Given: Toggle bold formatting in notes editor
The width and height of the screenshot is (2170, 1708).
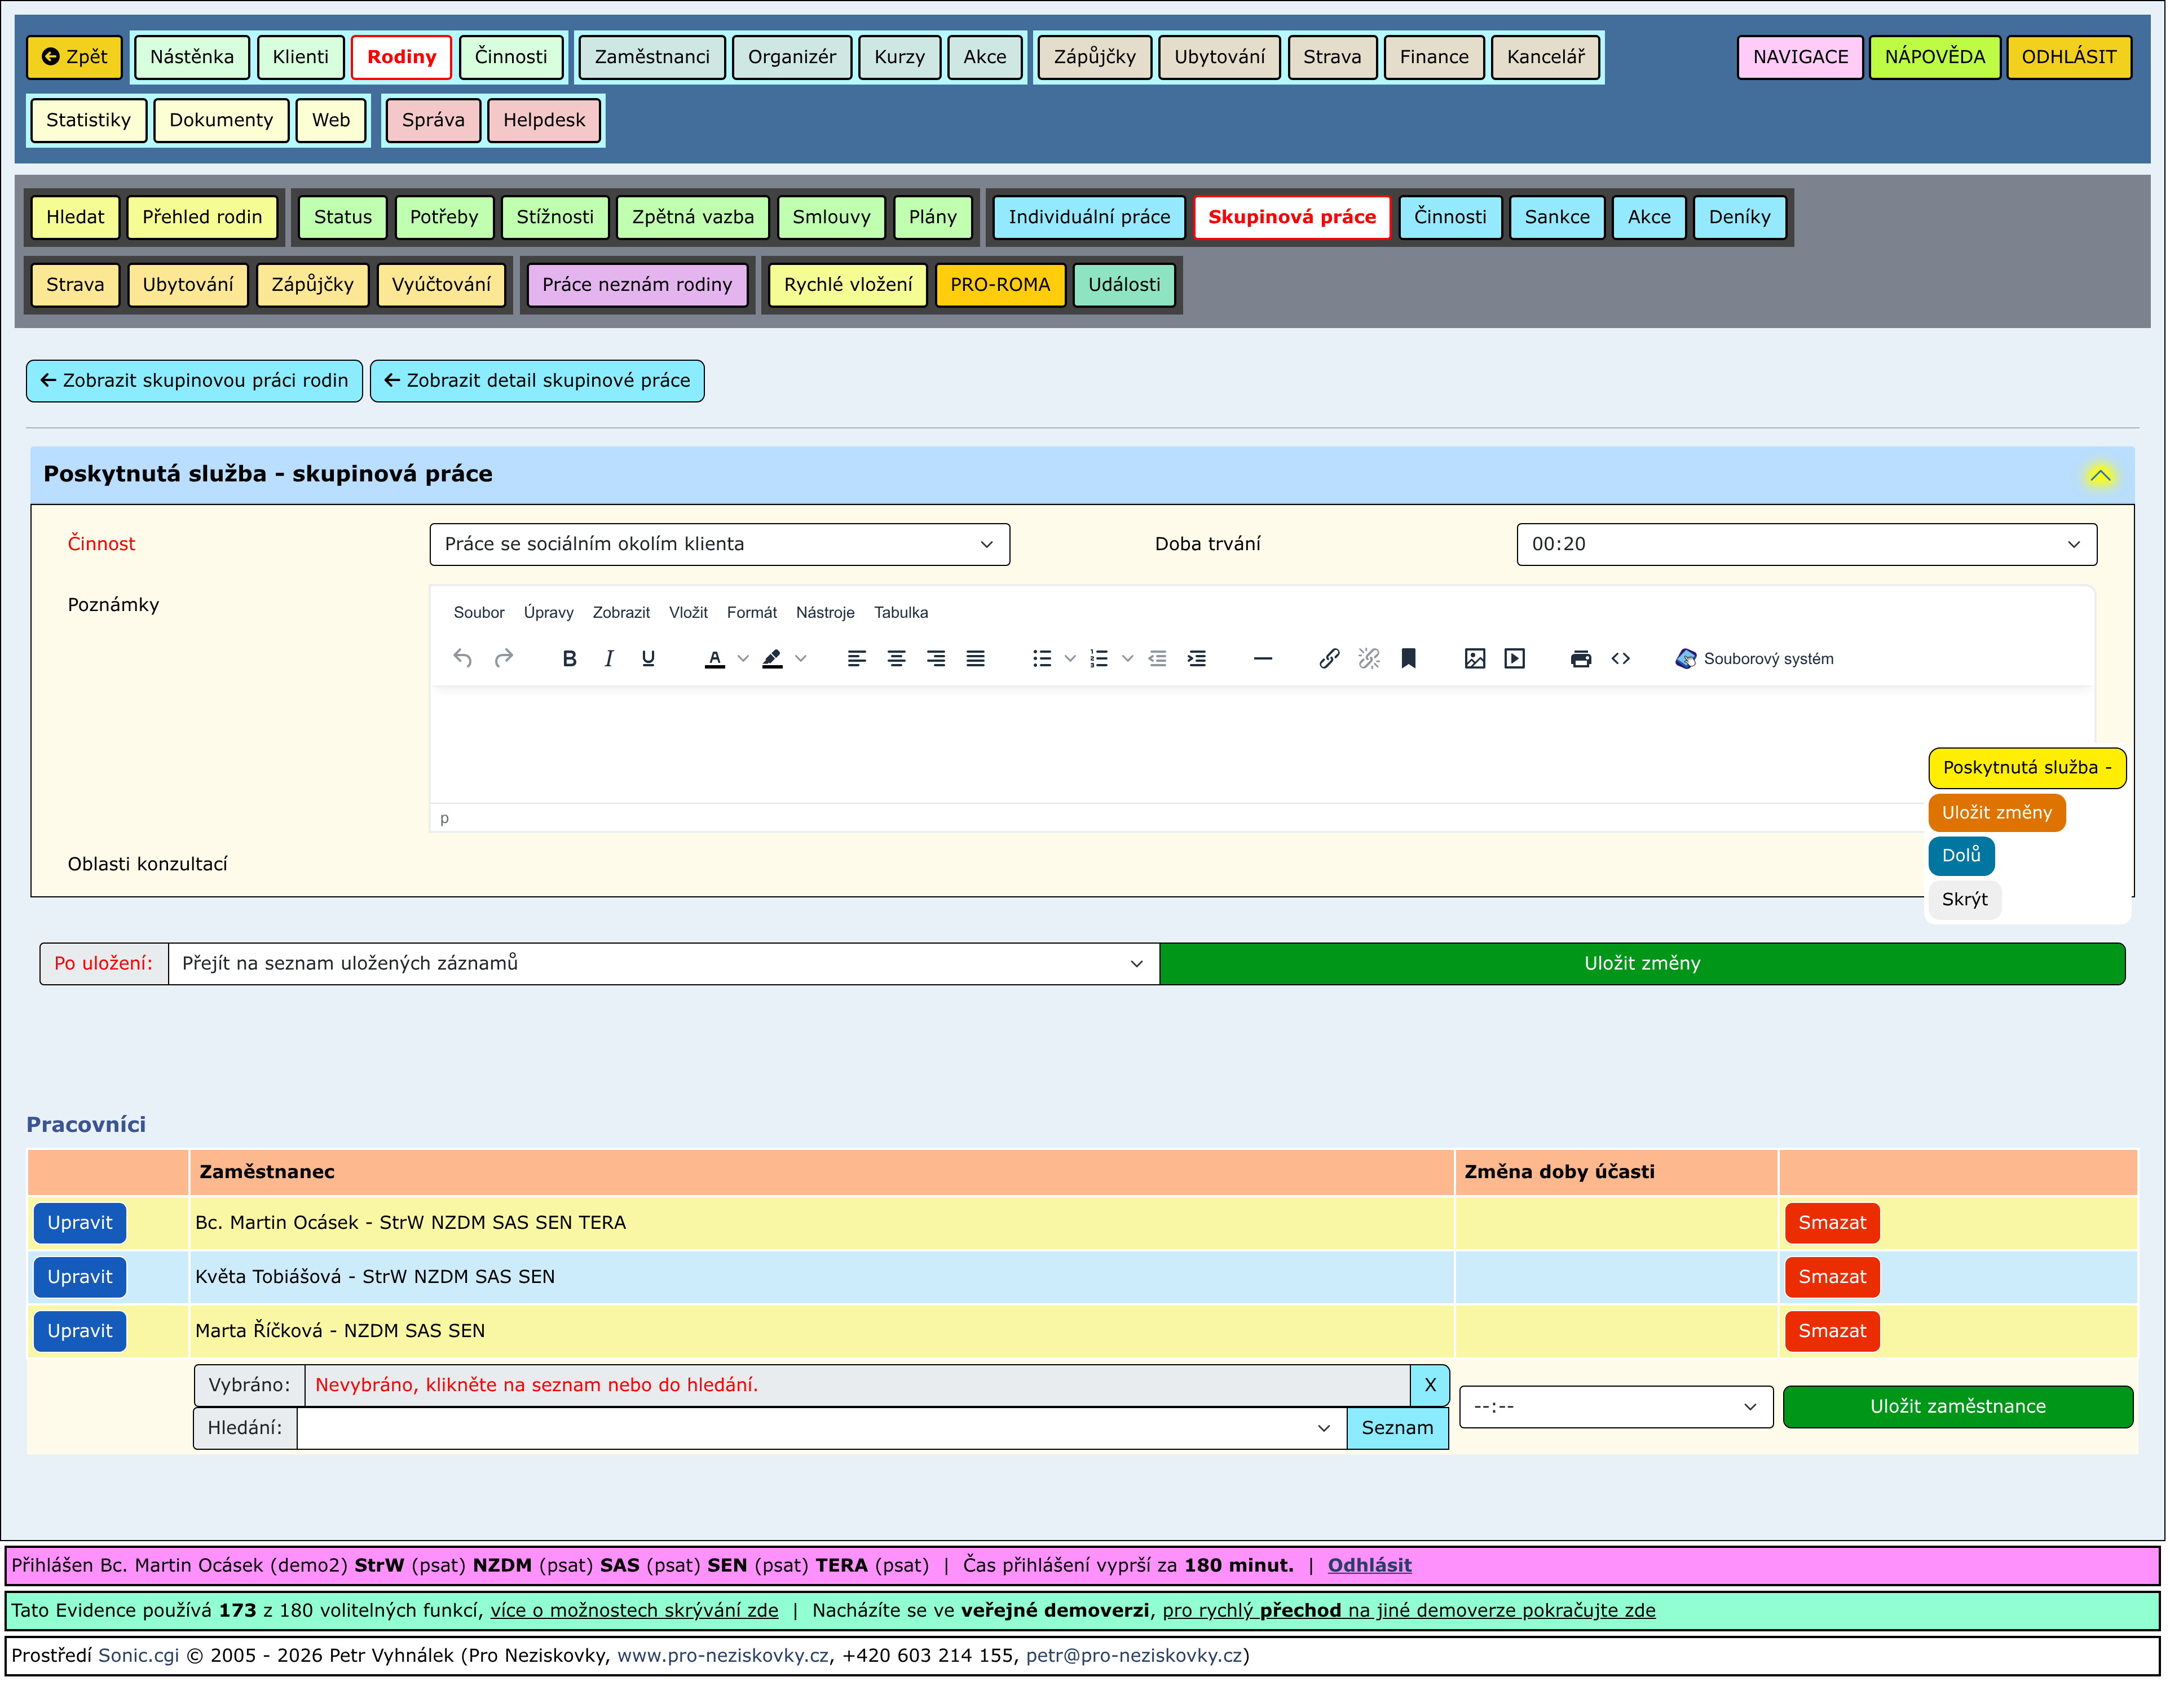Looking at the screenshot, I should coord(569,658).
